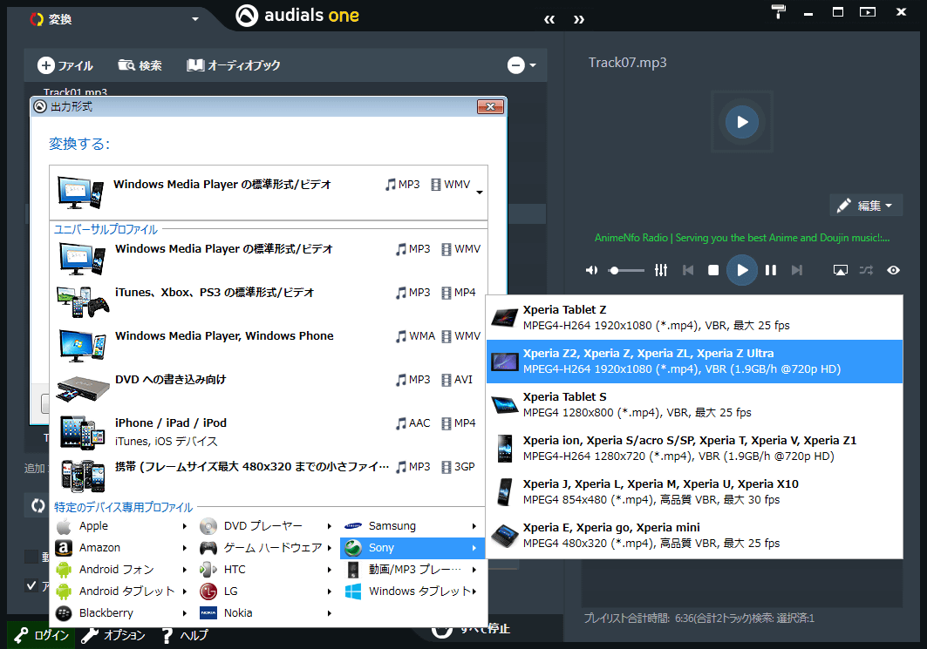
Task: Open the オーディオブック audiobook tool
Action: coord(234,65)
